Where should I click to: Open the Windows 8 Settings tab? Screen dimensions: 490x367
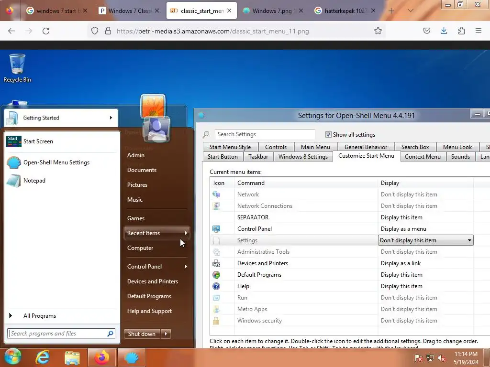[x=303, y=157]
